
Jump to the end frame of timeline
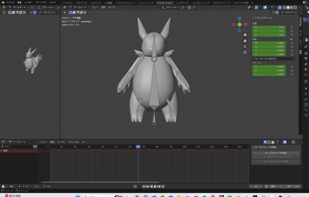pyautogui.click(x=163, y=186)
